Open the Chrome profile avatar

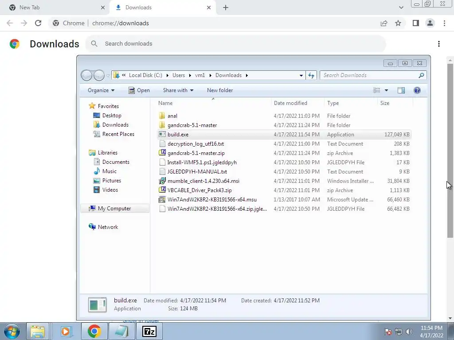click(x=430, y=23)
